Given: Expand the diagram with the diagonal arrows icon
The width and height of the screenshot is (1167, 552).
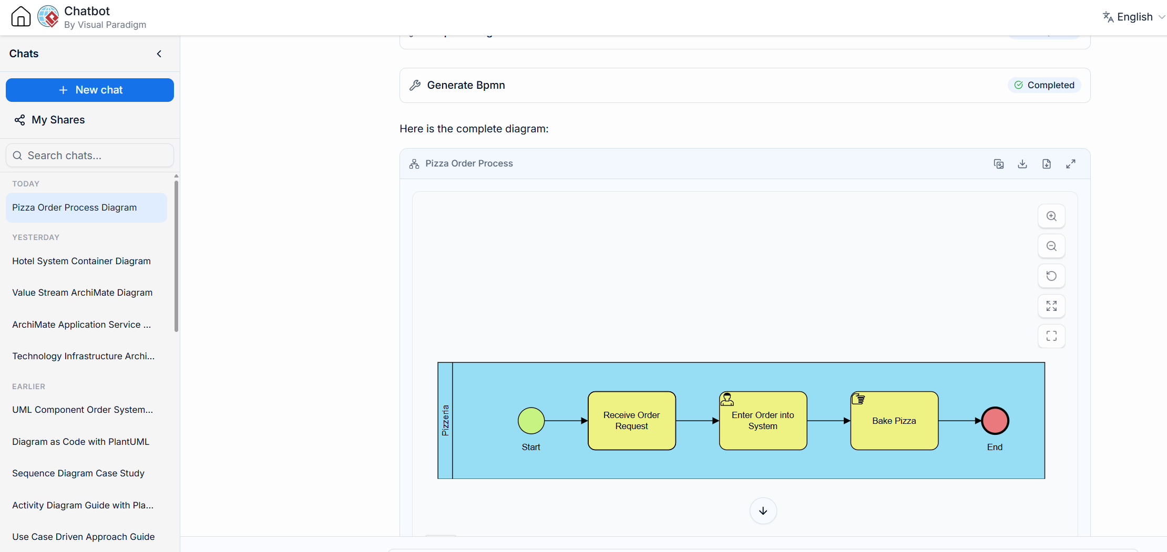Looking at the screenshot, I should click(x=1071, y=164).
